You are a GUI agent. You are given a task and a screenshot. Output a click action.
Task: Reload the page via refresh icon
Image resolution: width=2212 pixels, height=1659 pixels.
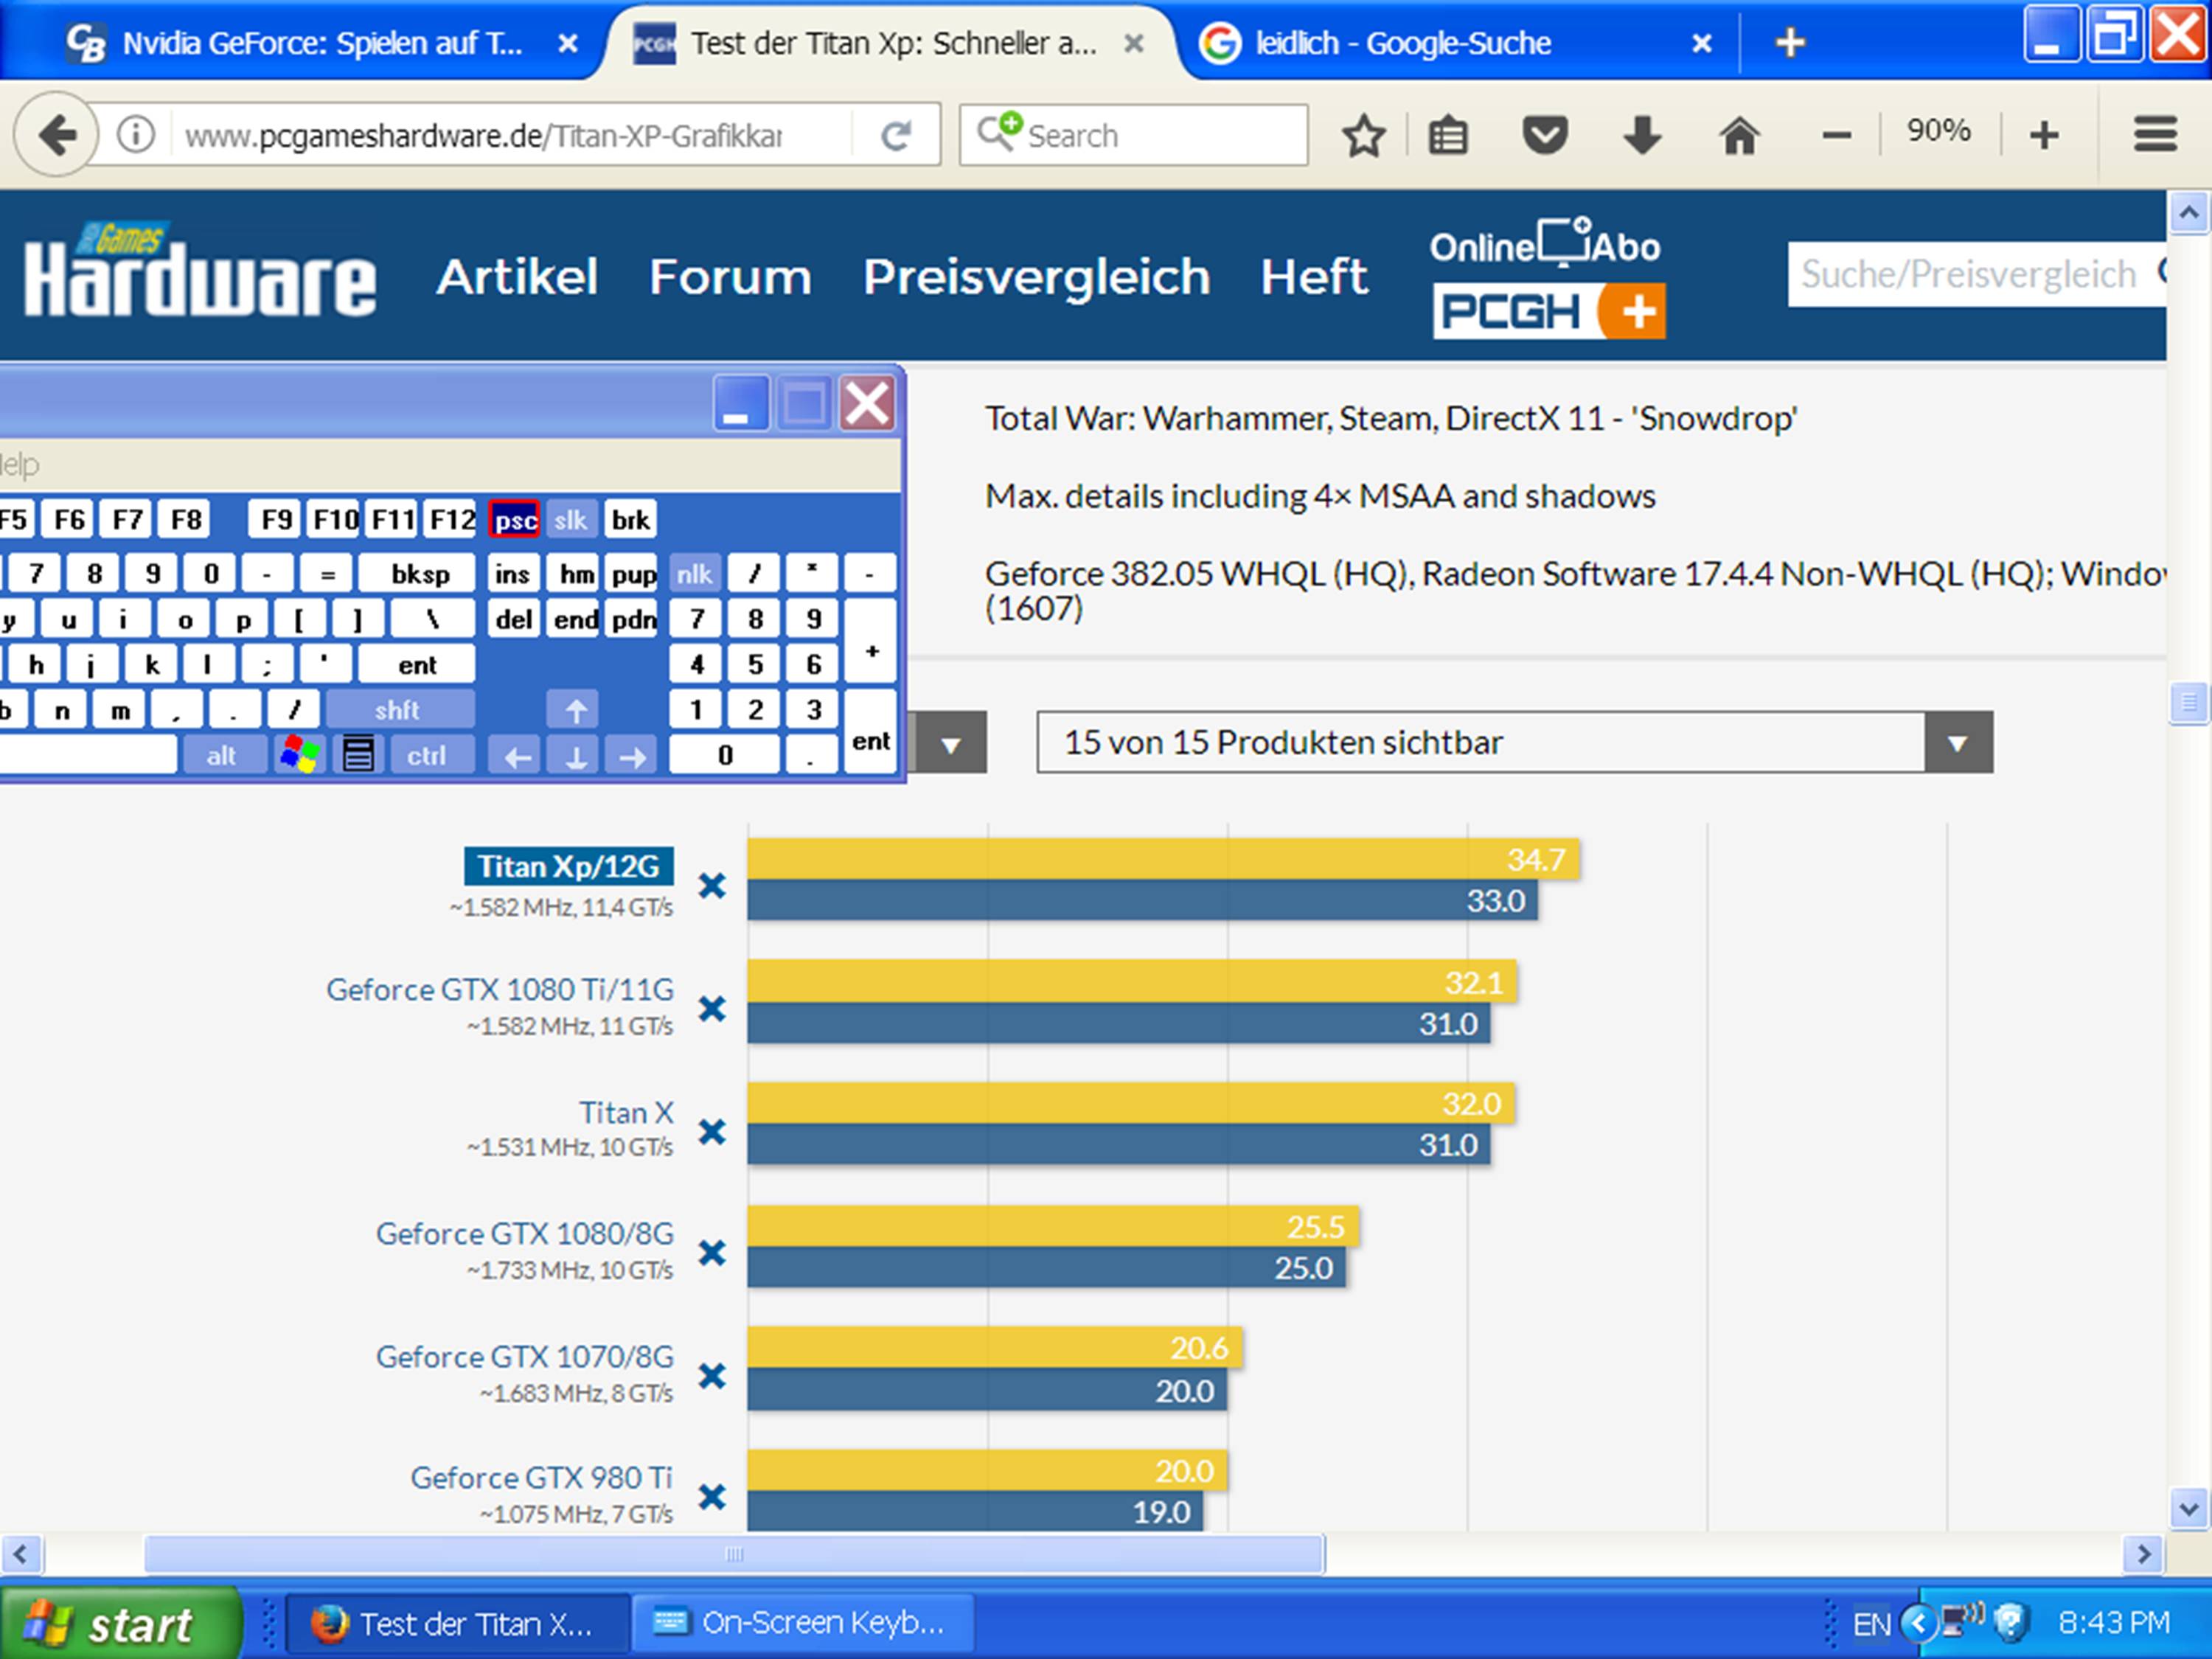tap(896, 135)
